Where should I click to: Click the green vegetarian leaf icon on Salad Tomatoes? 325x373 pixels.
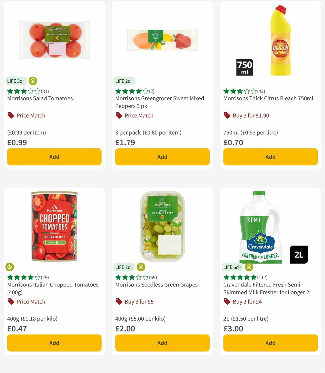coord(32,81)
